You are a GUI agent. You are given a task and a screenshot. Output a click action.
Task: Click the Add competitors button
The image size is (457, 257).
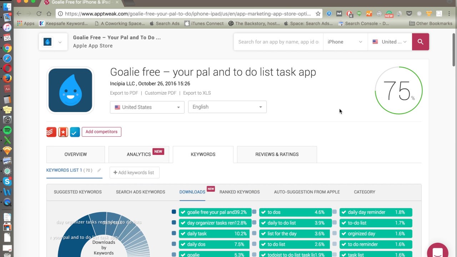pyautogui.click(x=101, y=132)
